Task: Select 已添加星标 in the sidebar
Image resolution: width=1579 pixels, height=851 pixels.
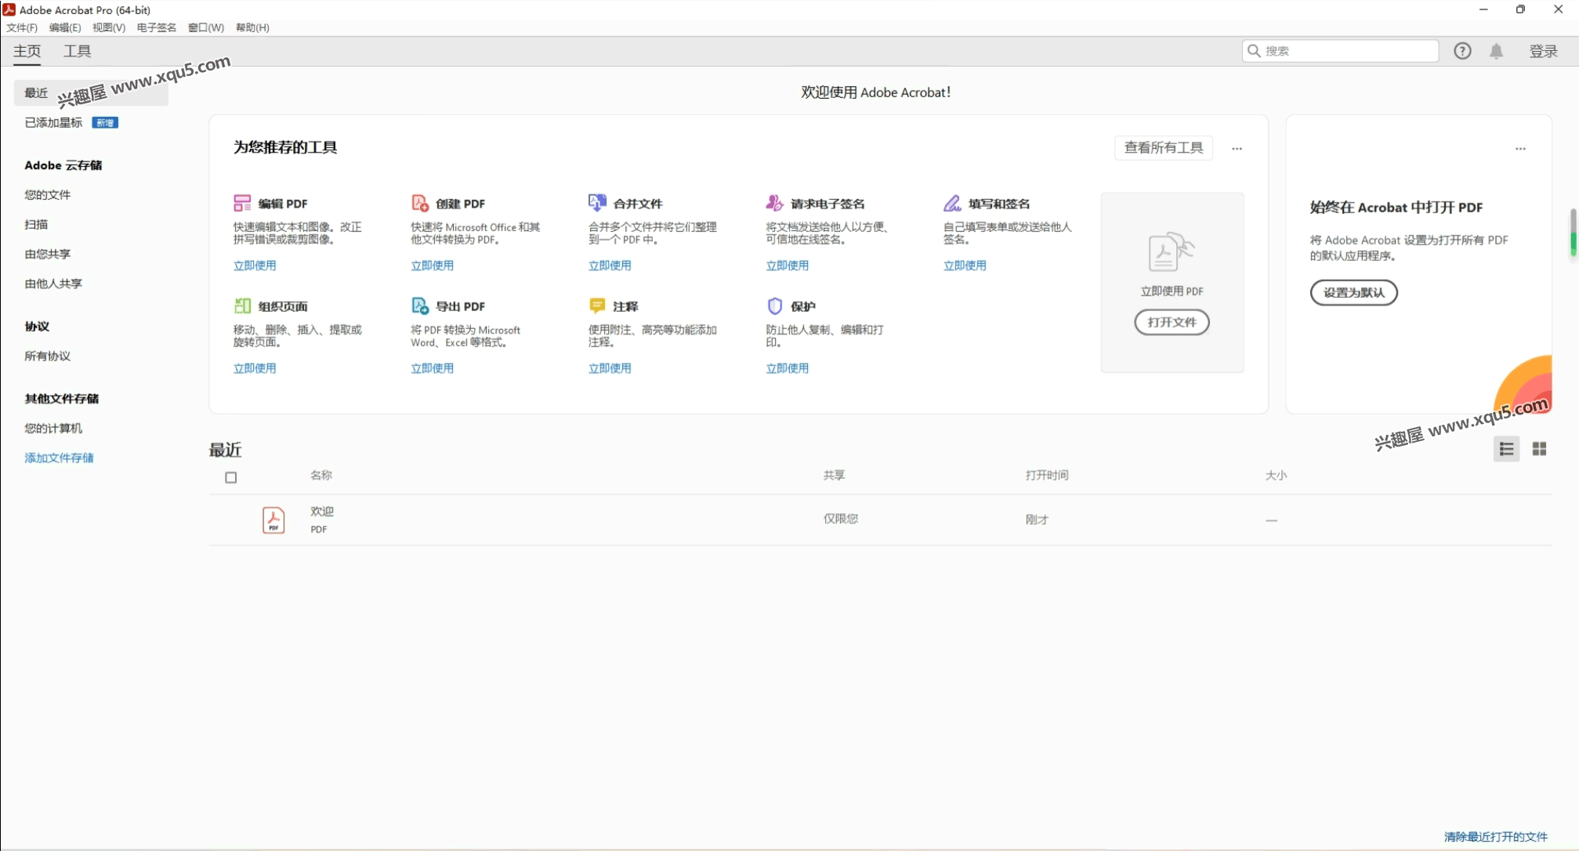Action: pyautogui.click(x=53, y=122)
